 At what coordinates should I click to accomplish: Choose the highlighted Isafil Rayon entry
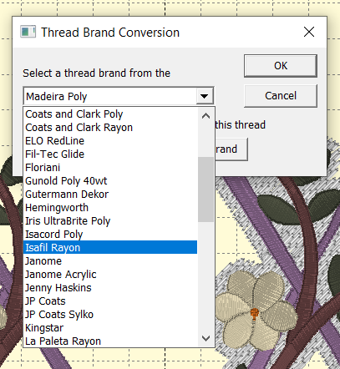click(x=110, y=247)
